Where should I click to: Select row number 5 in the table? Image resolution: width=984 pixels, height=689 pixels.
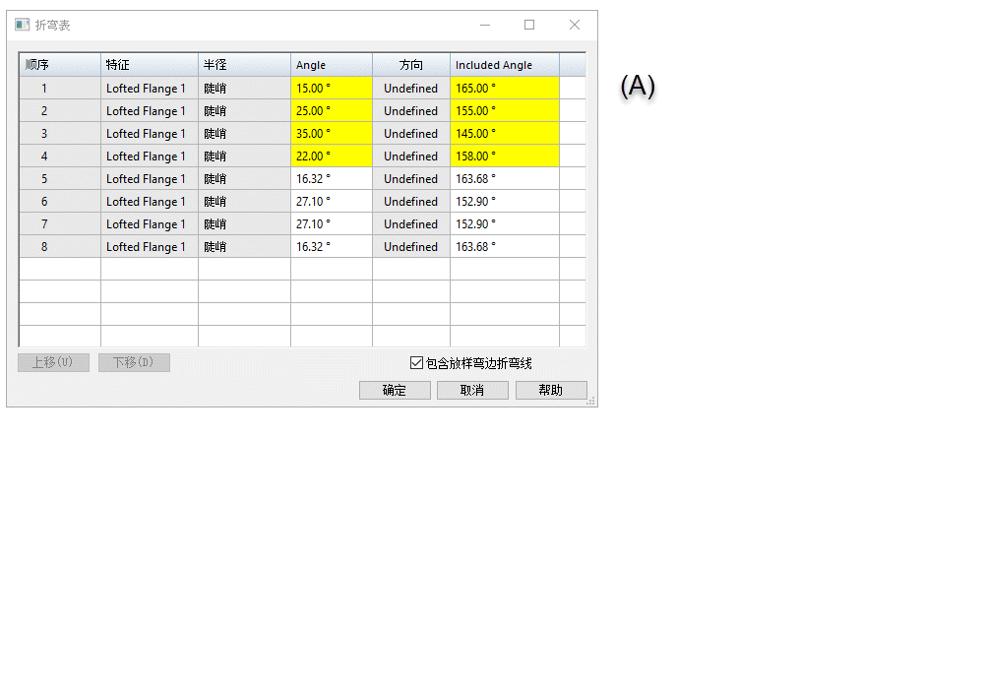[44, 179]
